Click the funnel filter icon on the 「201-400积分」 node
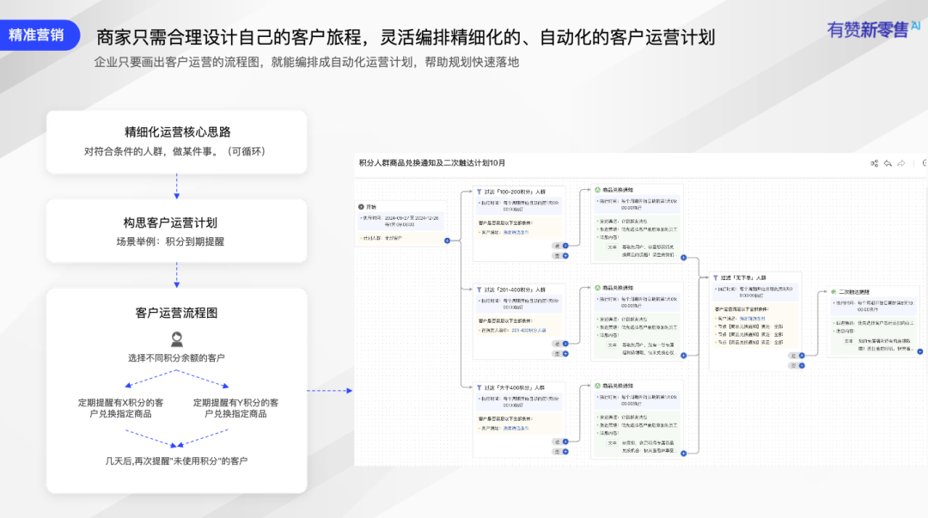The image size is (928, 518). pos(479,289)
